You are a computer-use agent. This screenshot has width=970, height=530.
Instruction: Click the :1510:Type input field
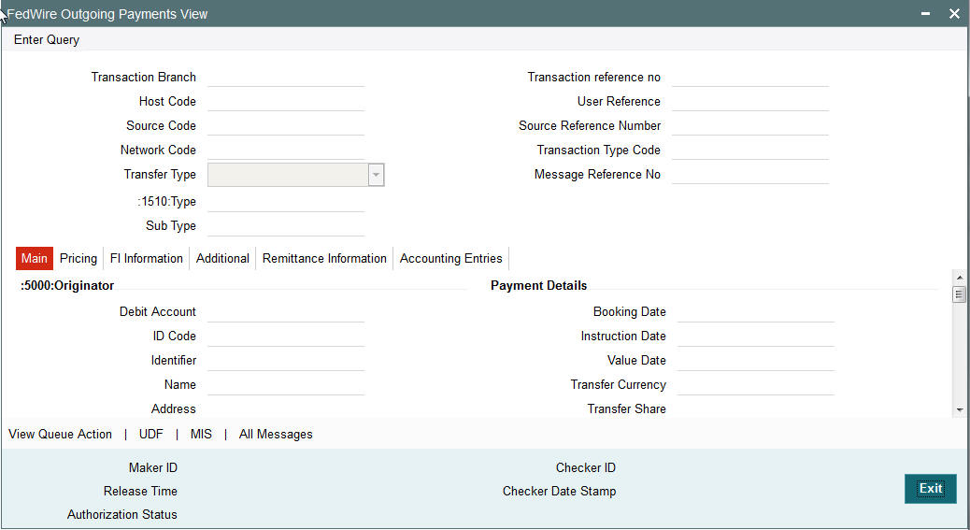[287, 202]
